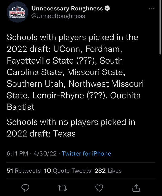View the 51 Retweets list
The width and height of the screenshot is (162, 196).
[x=24, y=171]
